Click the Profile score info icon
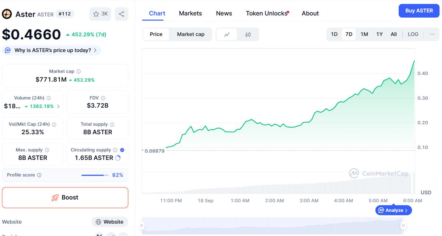The width and height of the screenshot is (442, 236). click(x=39, y=175)
